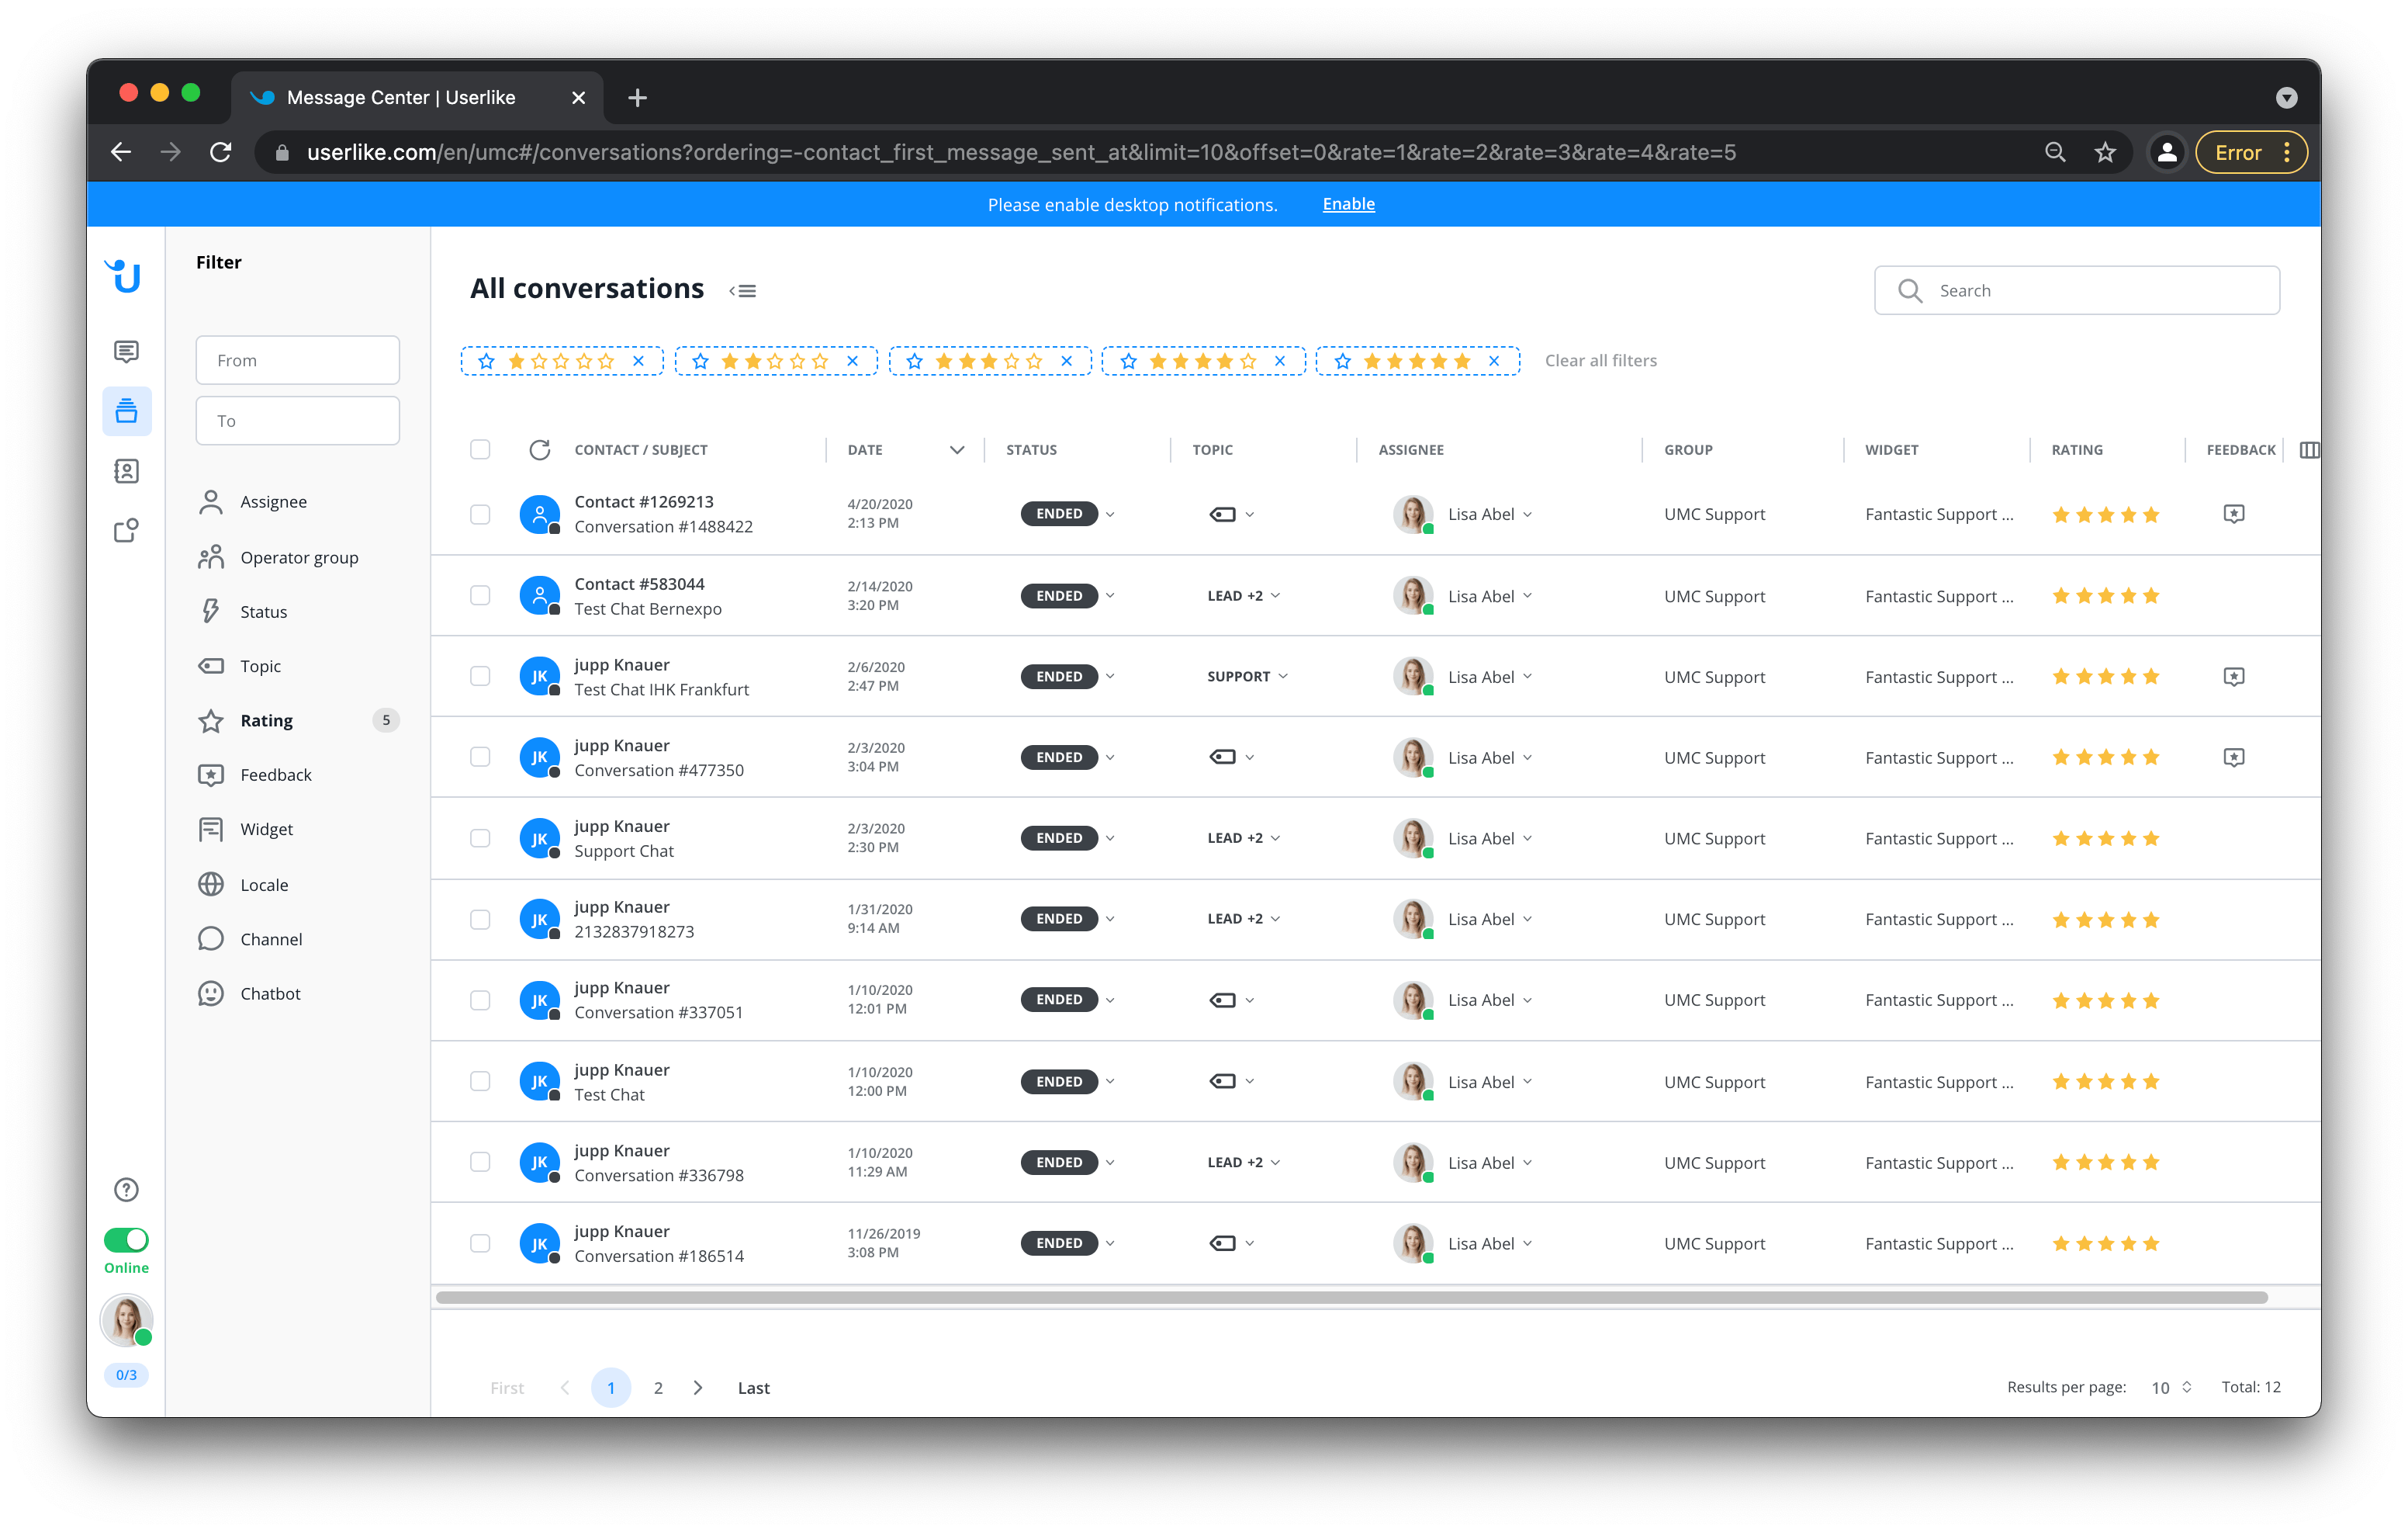
Task: Open the contacts sidebar icon
Action: (x=126, y=470)
